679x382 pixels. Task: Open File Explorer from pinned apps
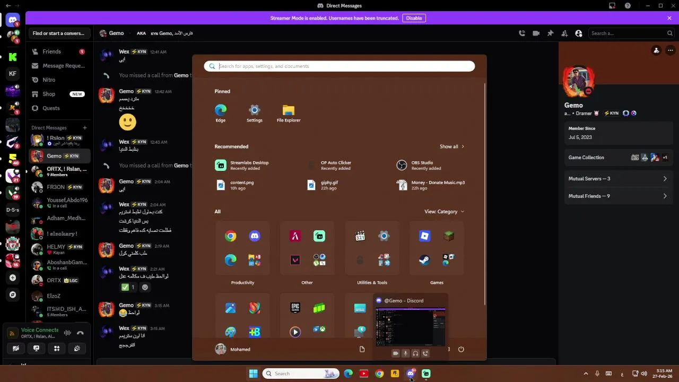[x=289, y=114]
